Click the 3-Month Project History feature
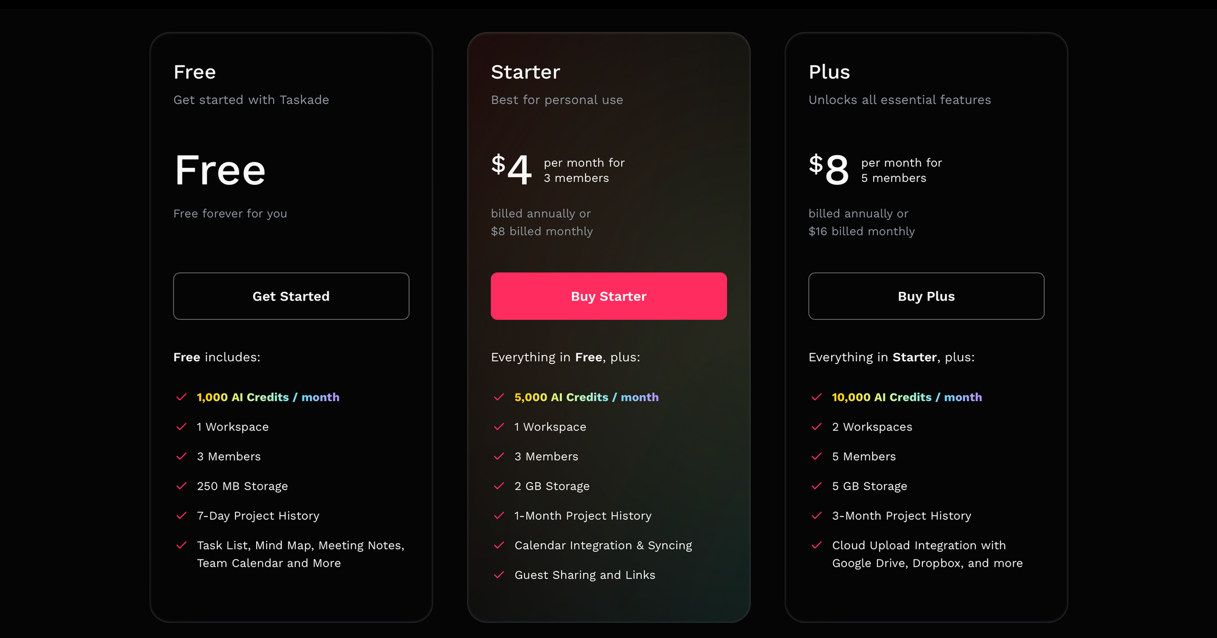Viewport: 1217px width, 638px height. click(901, 516)
